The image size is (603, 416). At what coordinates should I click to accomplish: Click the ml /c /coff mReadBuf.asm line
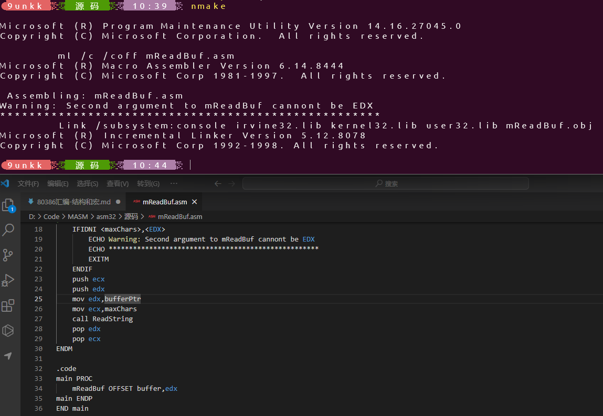pos(146,56)
